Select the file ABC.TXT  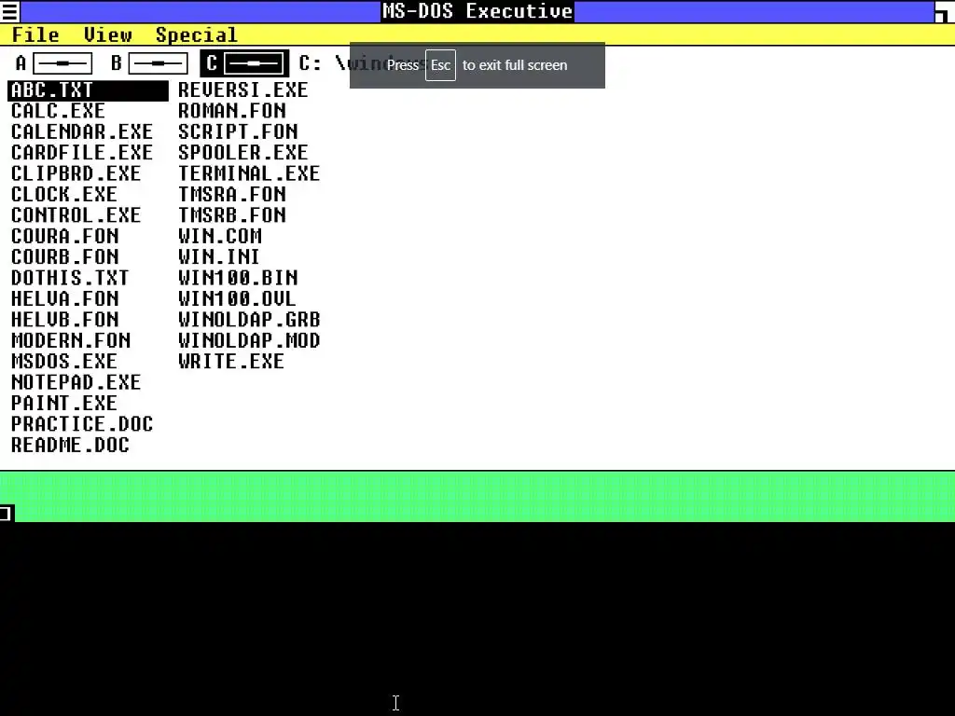pyautogui.click(x=89, y=90)
